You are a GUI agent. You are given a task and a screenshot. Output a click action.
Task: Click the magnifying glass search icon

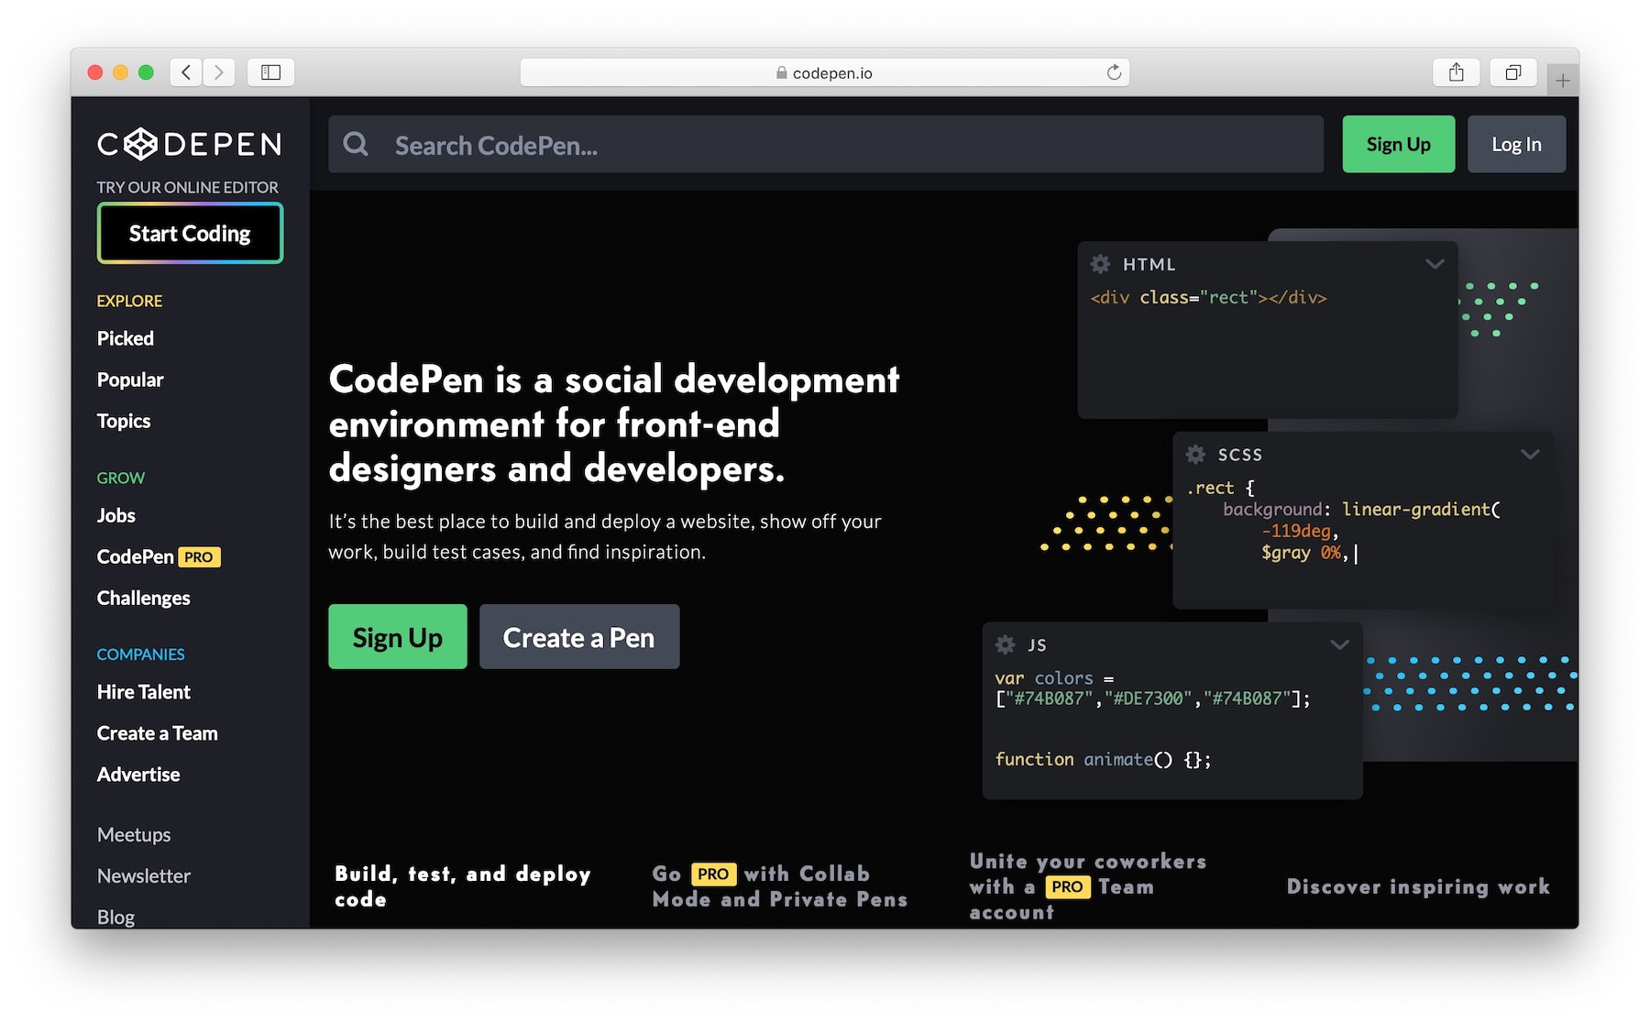tap(357, 144)
